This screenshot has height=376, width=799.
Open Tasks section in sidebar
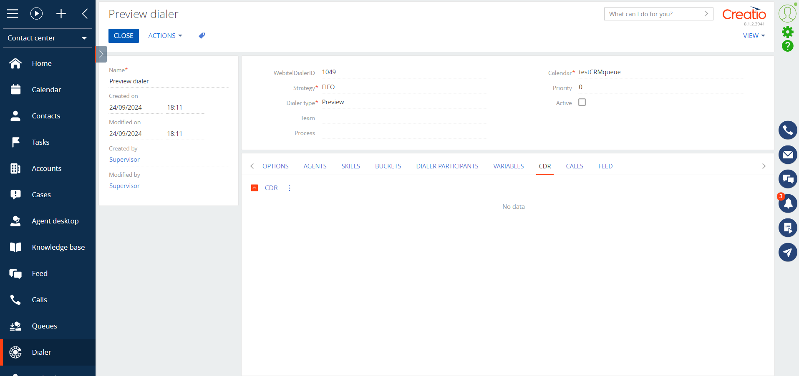coord(48,142)
